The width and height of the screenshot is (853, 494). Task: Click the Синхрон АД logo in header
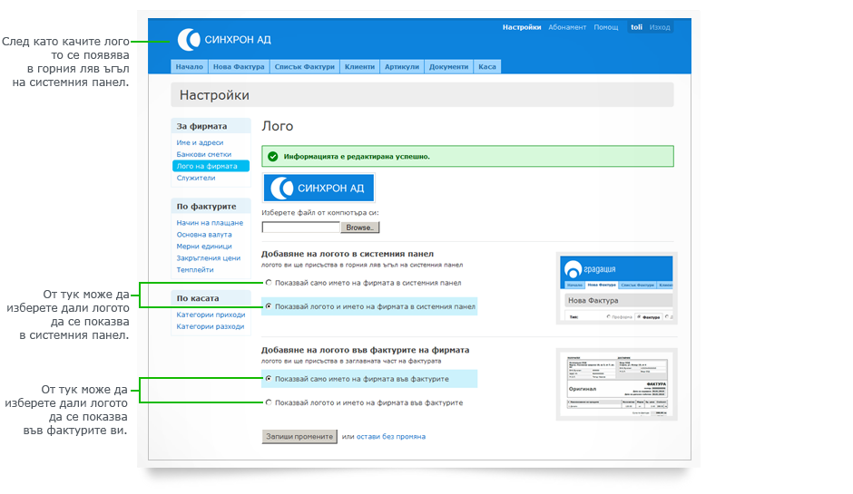point(224,39)
